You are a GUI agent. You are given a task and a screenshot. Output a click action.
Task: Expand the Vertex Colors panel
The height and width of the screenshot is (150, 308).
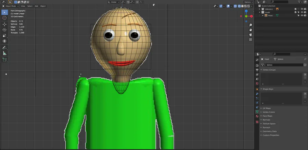pyautogui.click(x=261, y=112)
